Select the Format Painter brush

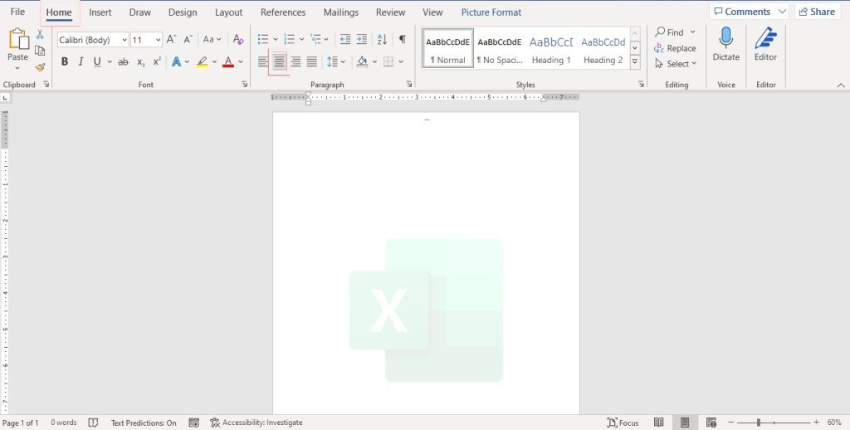[40, 67]
